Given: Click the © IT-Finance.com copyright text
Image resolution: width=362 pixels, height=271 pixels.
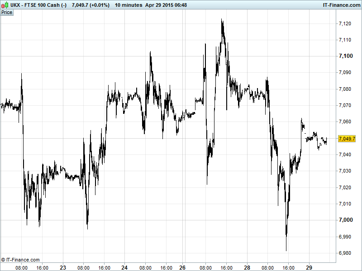Looking at the screenshot, I should [x=20, y=260].
